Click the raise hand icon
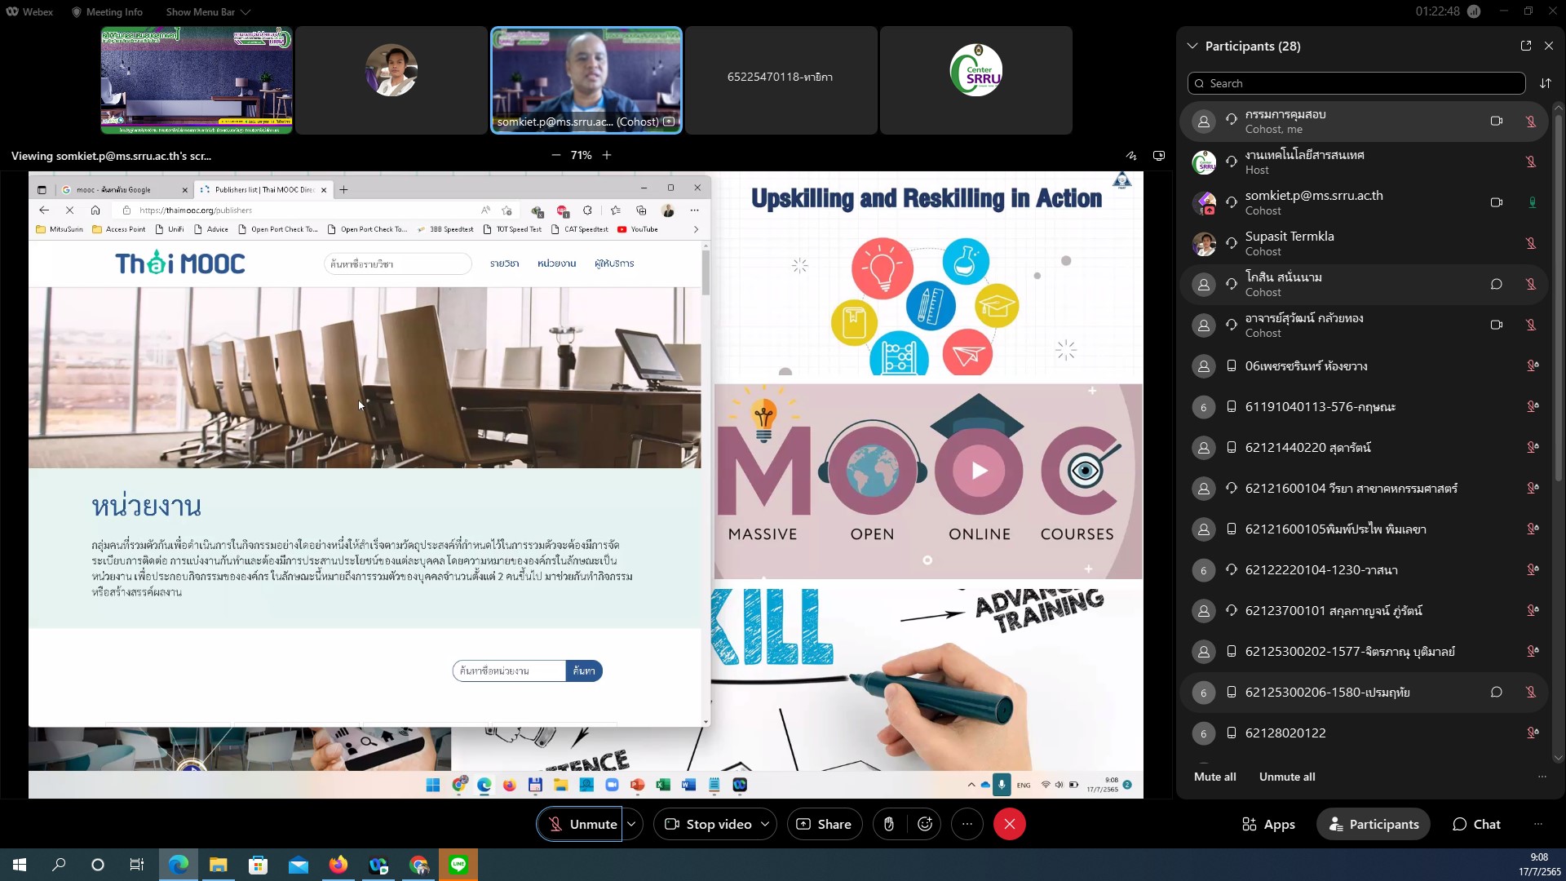 (889, 824)
